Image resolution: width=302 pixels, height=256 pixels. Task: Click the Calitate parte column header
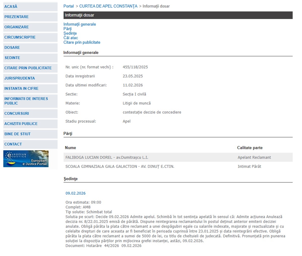pos(250,148)
